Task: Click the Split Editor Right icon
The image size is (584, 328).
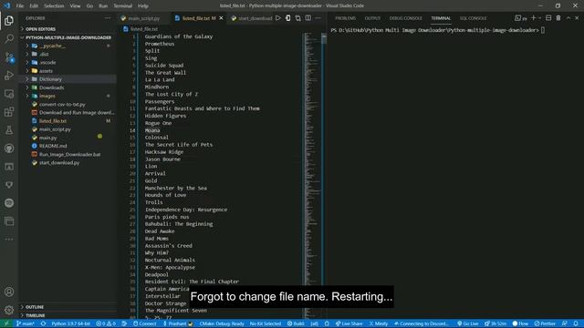Action: (308, 18)
